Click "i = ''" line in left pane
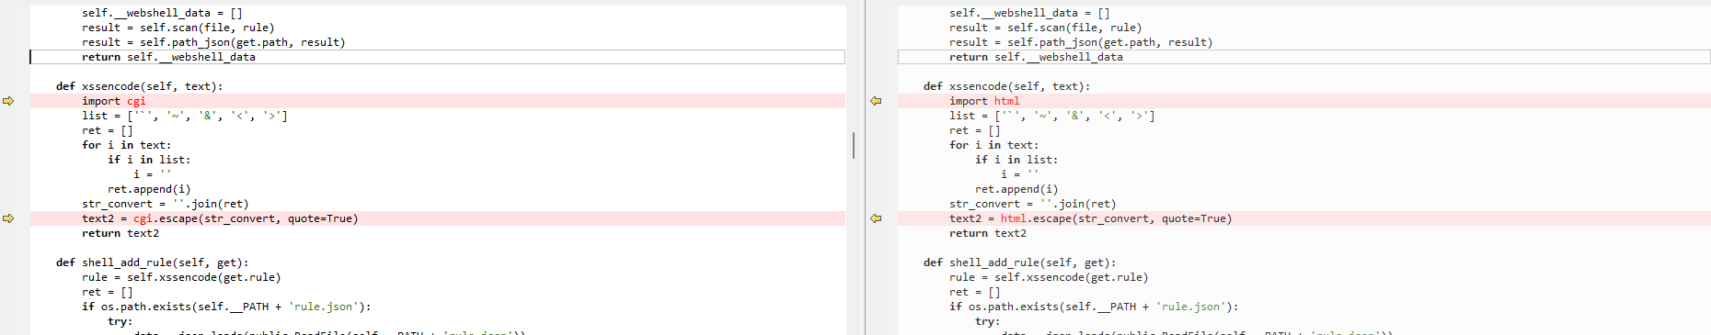Viewport: 1711px width, 335px height. 153,174
